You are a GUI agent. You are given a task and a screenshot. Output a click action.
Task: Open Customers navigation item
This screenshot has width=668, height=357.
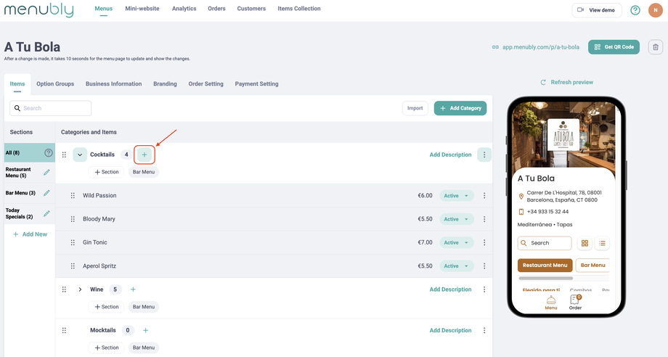(251, 9)
